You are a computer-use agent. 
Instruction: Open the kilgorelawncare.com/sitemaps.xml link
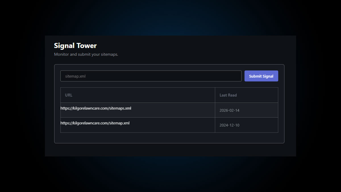tap(96, 108)
